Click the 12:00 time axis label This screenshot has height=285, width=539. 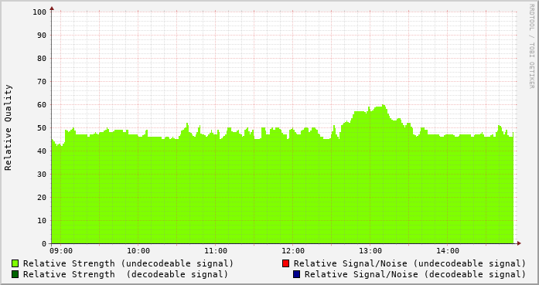tap(293, 251)
